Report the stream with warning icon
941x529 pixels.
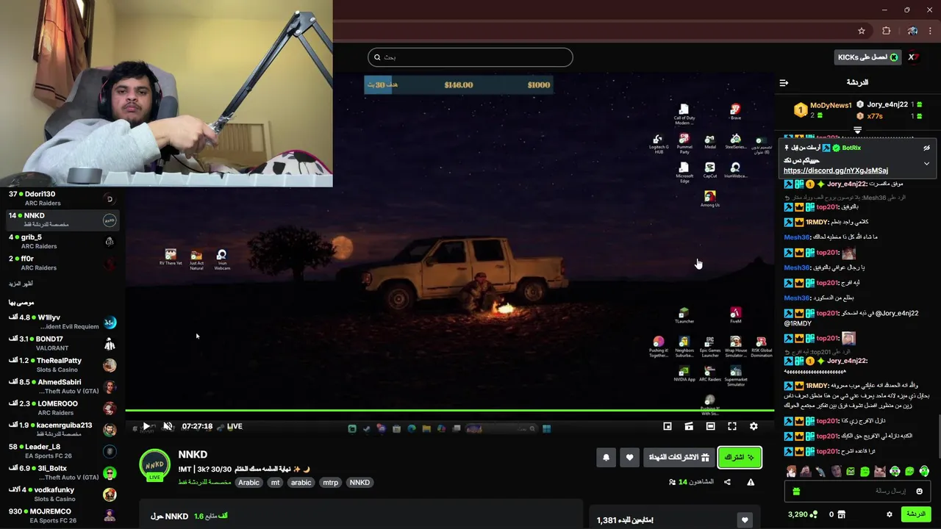pos(751,482)
